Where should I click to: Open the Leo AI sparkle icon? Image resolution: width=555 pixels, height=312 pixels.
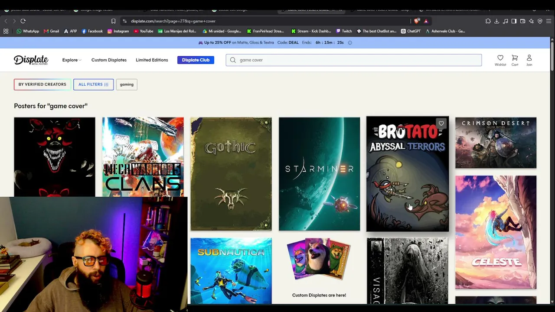531,21
